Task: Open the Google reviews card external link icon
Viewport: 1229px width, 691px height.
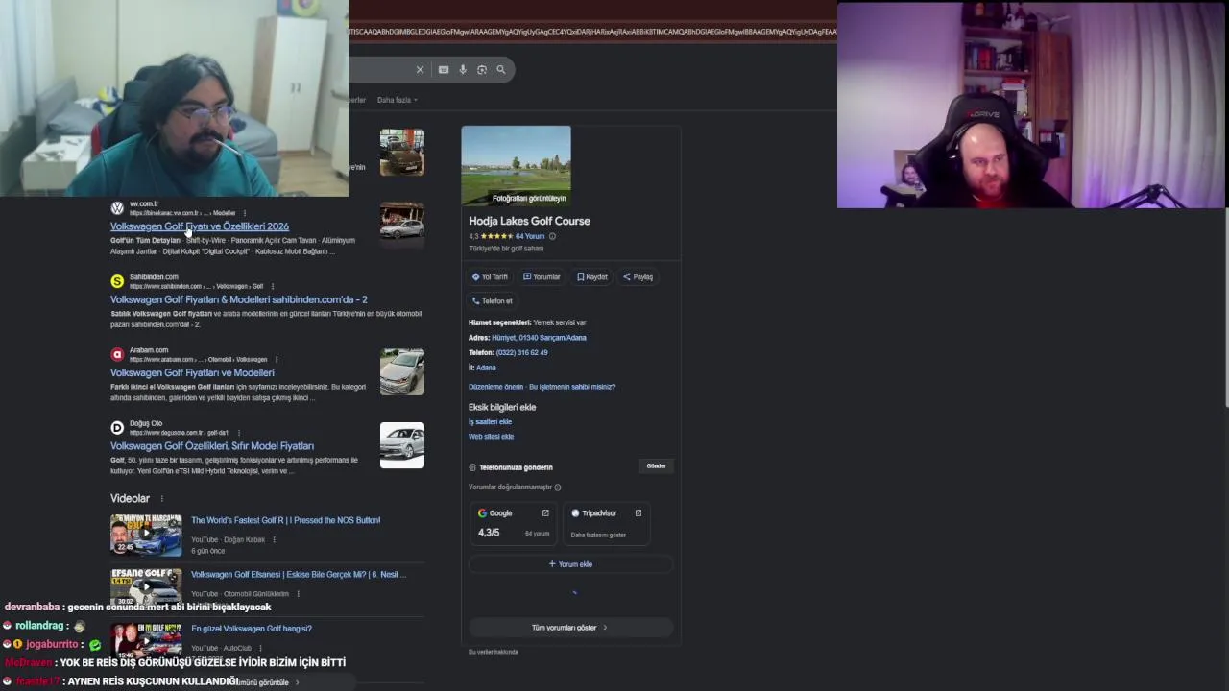Action: click(x=545, y=512)
